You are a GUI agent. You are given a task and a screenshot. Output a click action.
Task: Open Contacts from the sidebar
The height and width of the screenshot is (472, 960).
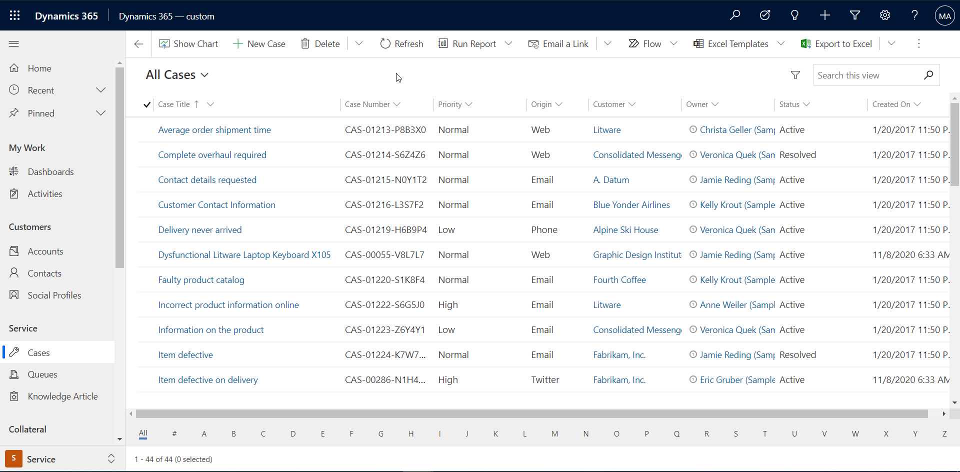[x=43, y=273]
